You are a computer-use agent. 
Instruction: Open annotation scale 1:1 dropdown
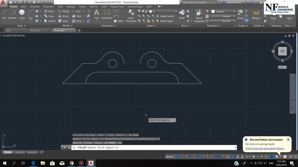point(248,157)
